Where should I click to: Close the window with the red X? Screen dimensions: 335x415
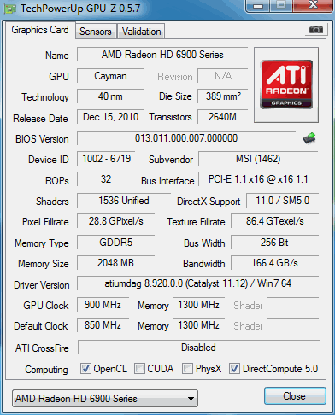point(314,5)
